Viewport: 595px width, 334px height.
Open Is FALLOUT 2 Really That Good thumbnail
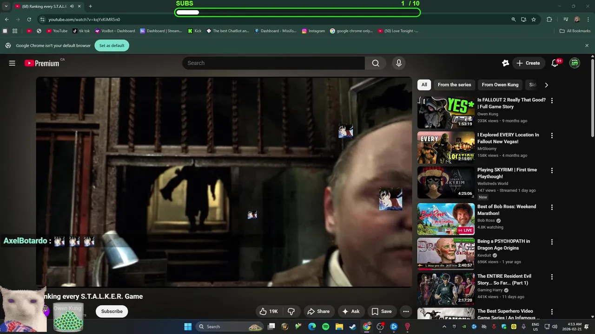click(446, 112)
